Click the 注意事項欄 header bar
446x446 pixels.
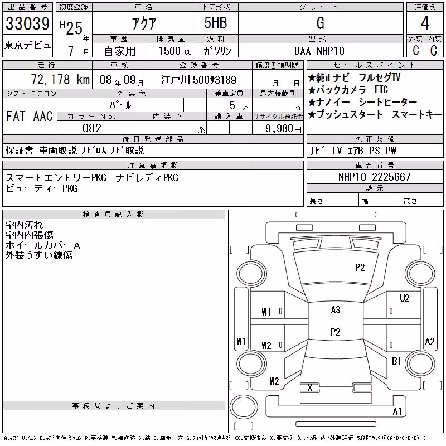pyautogui.click(x=153, y=165)
